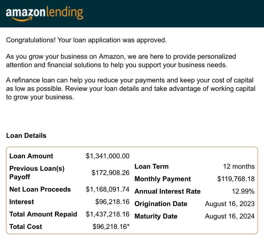The height and width of the screenshot is (237, 264).
Task: Select the Loan Term label
Action: pos(152,167)
